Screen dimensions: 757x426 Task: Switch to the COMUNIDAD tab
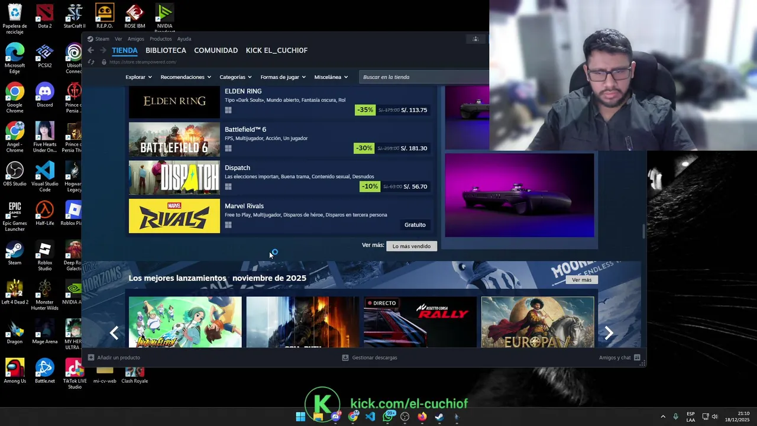tap(216, 50)
